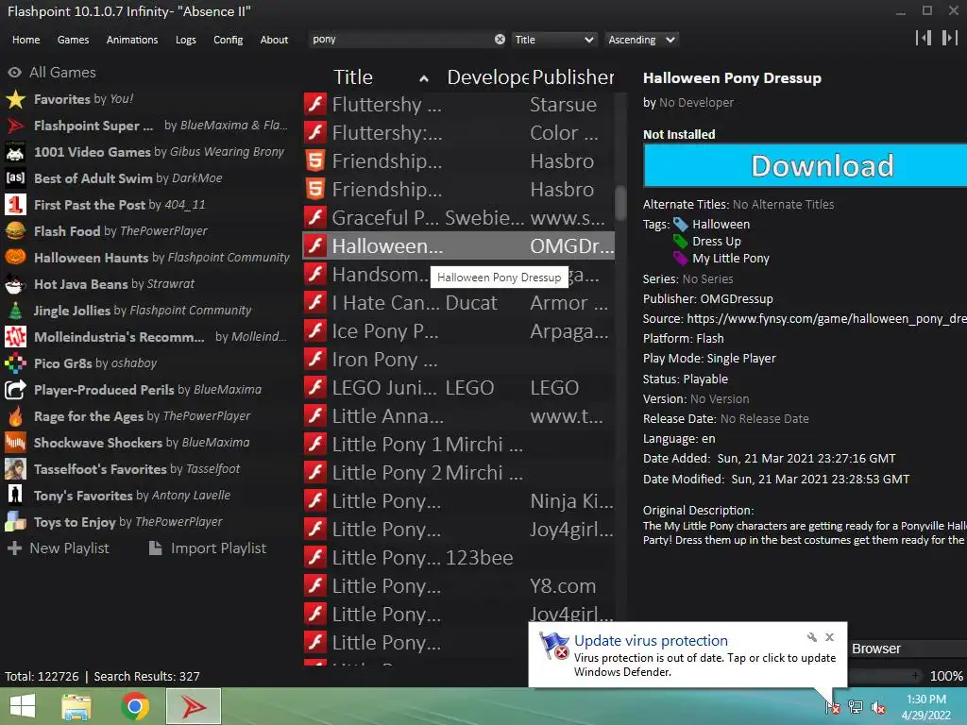Image resolution: width=967 pixels, height=725 pixels.
Task: Adjust the zoom scale slider
Action: pyautogui.click(x=883, y=676)
